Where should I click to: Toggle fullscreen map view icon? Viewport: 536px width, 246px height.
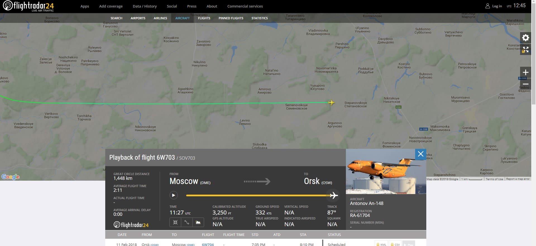tap(525, 49)
